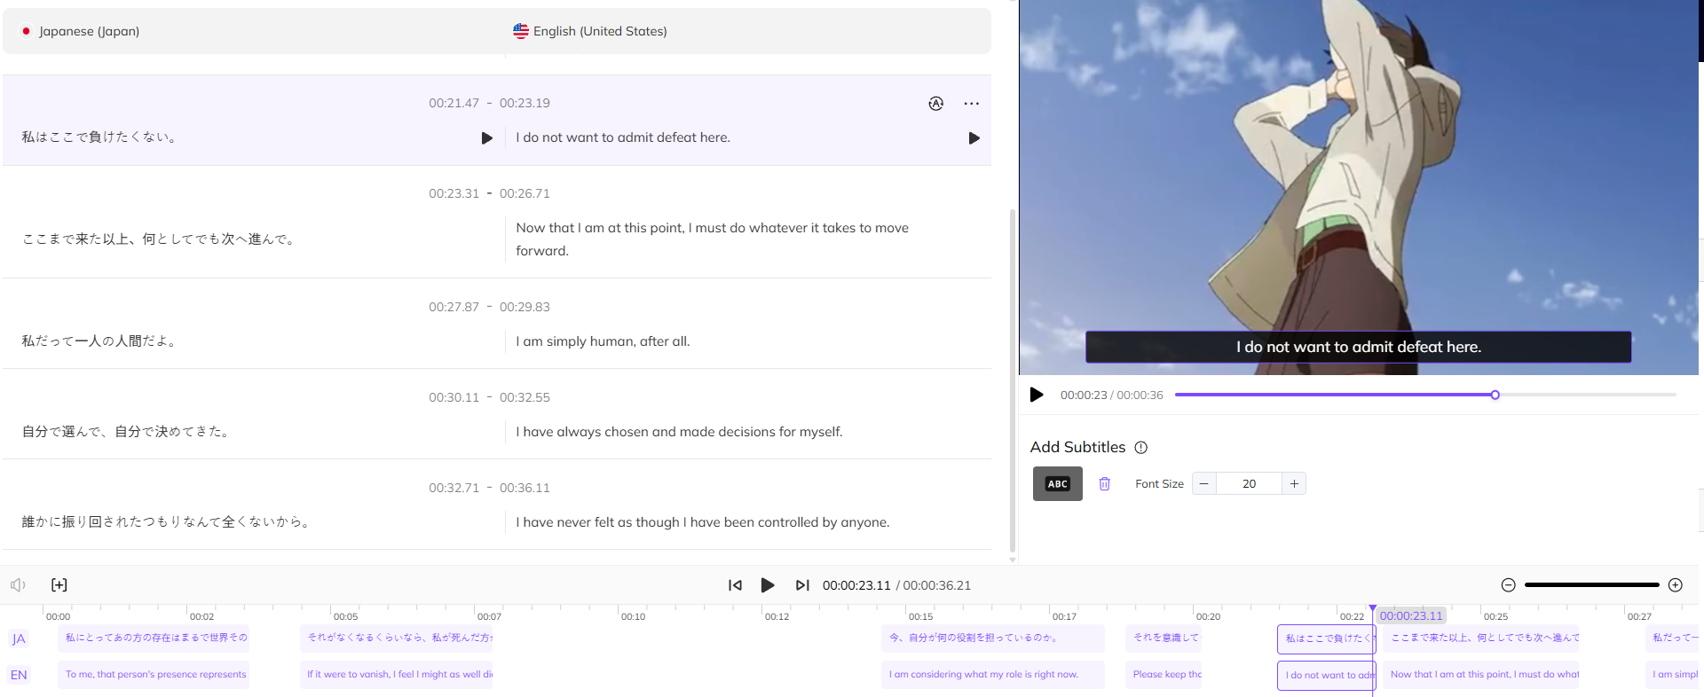Click the 00:10 mark on timeline ruler
The height and width of the screenshot is (697, 1704).
point(633,616)
